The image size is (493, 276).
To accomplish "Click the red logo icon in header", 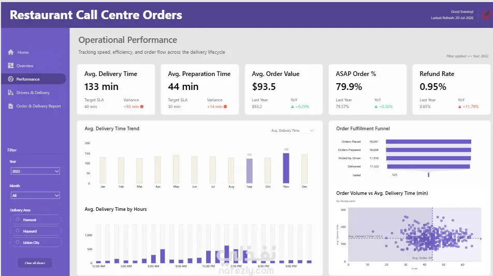I will click(487, 15).
